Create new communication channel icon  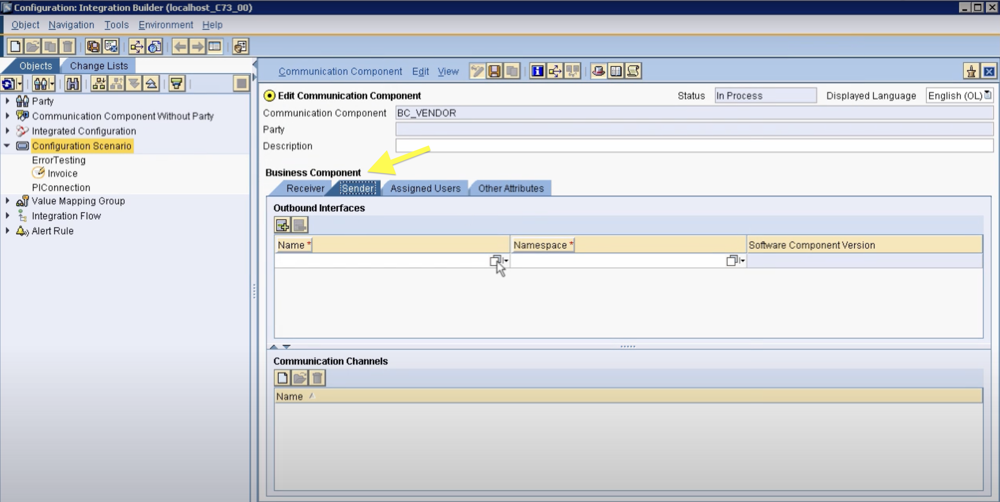tap(282, 378)
